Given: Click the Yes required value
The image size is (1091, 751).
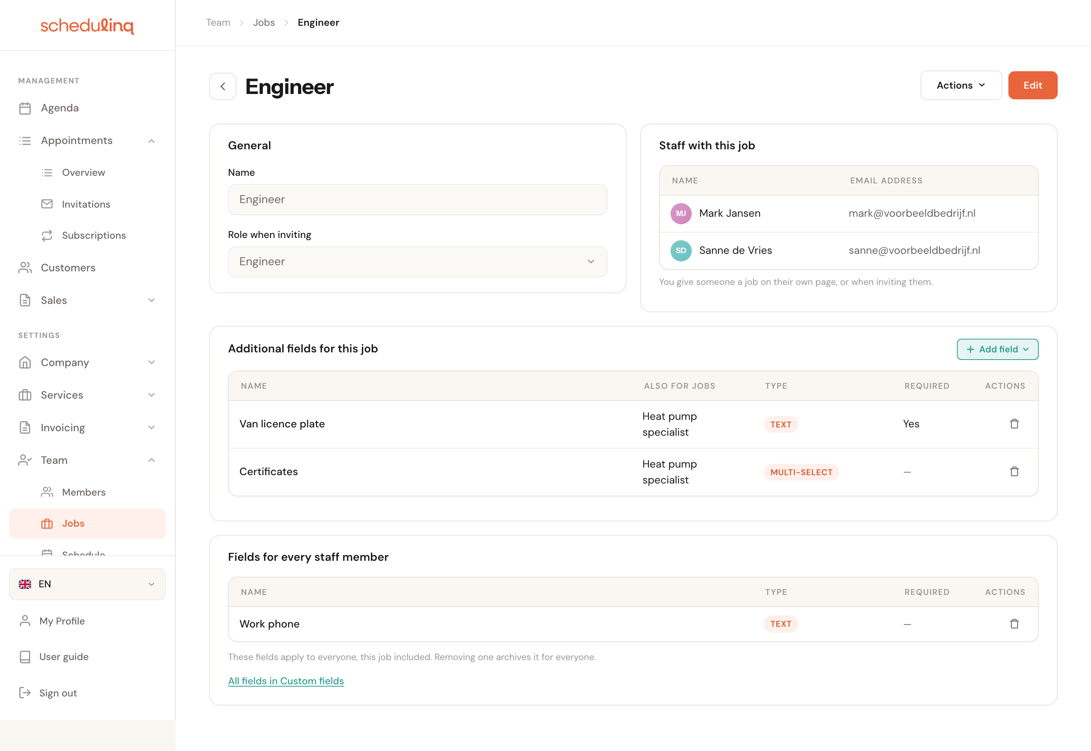Looking at the screenshot, I should 911,424.
